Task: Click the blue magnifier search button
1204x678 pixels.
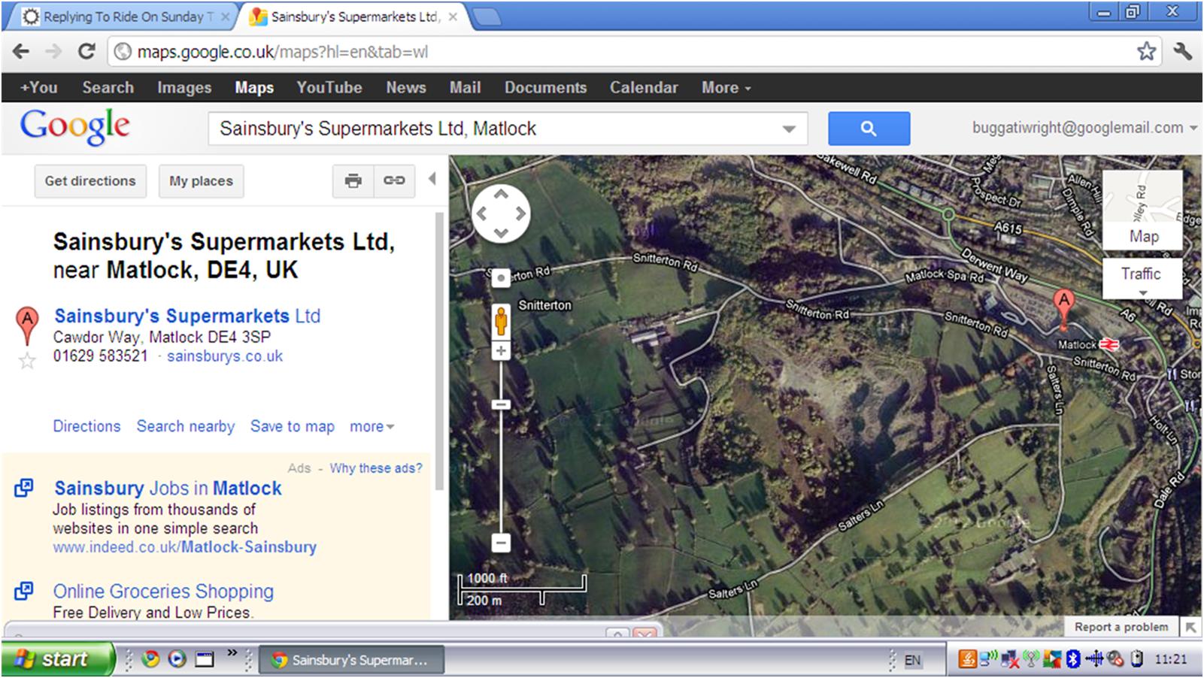Action: [x=869, y=129]
